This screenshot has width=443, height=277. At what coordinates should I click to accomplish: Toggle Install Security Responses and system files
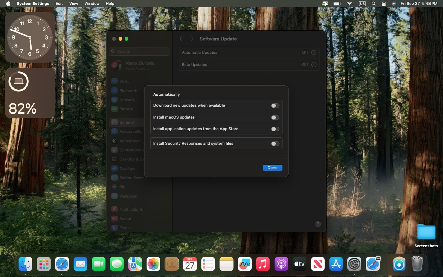coord(275,144)
